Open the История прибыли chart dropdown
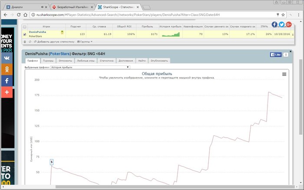Screen dimensions: 304x190 [90, 67]
